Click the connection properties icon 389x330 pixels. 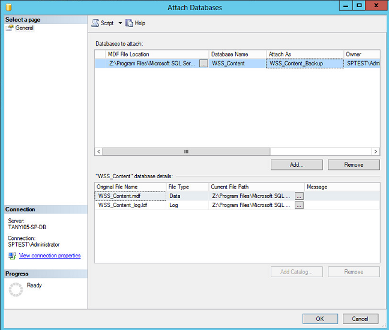point(11,256)
